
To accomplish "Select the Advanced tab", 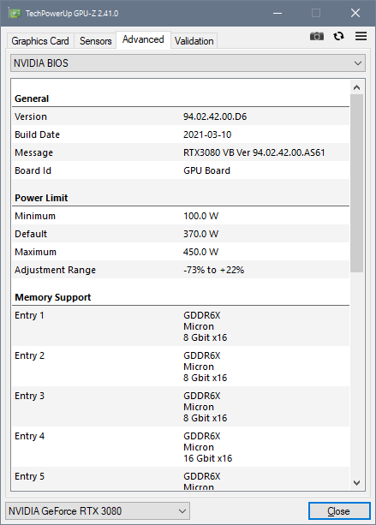I will point(143,39).
